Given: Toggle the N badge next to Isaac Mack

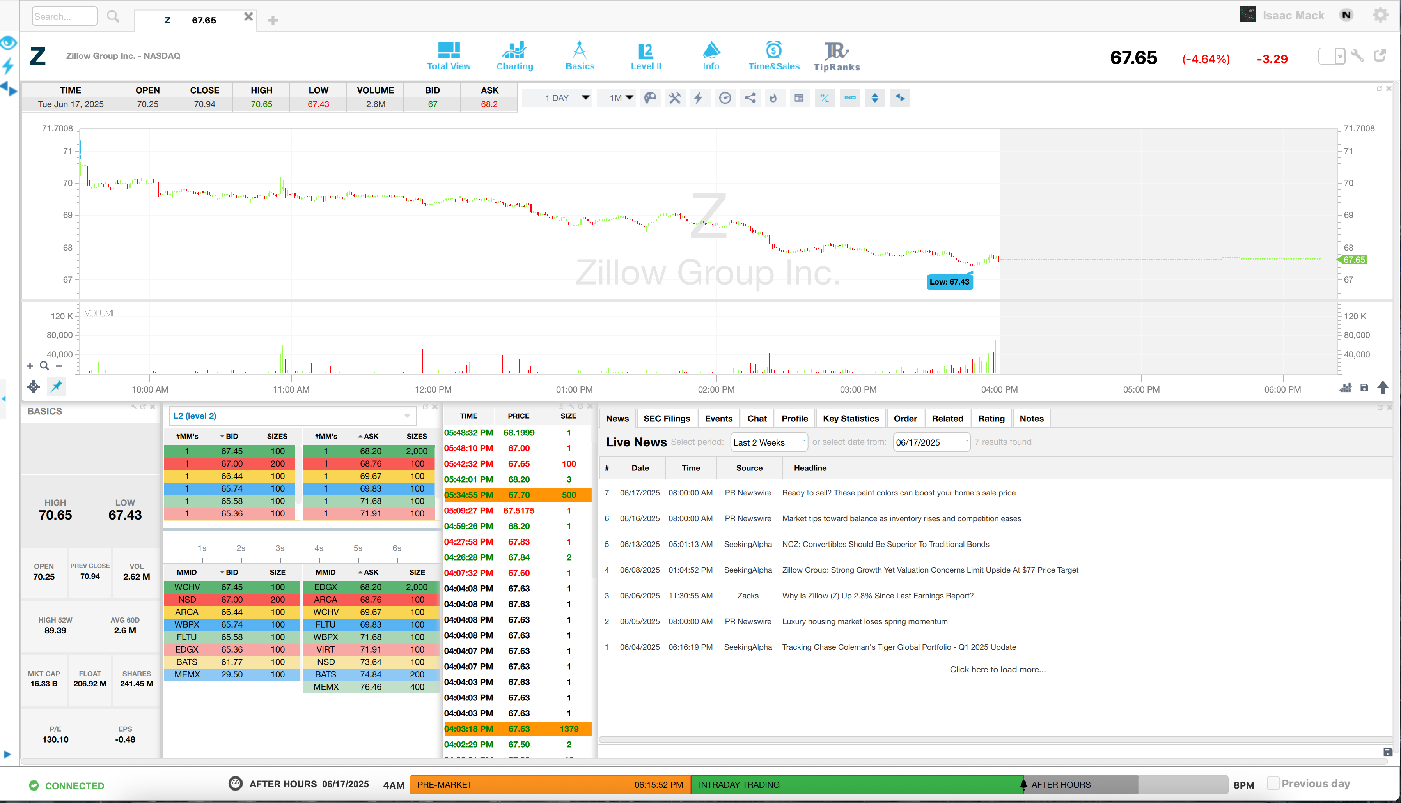Looking at the screenshot, I should 1346,15.
